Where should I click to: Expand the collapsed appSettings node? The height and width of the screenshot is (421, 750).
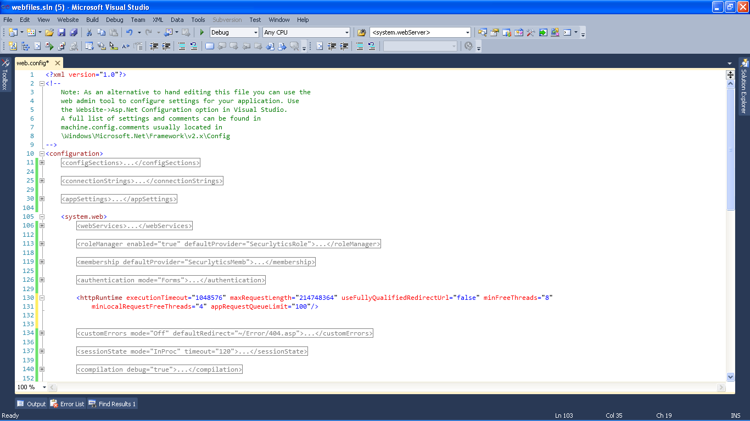click(x=42, y=198)
